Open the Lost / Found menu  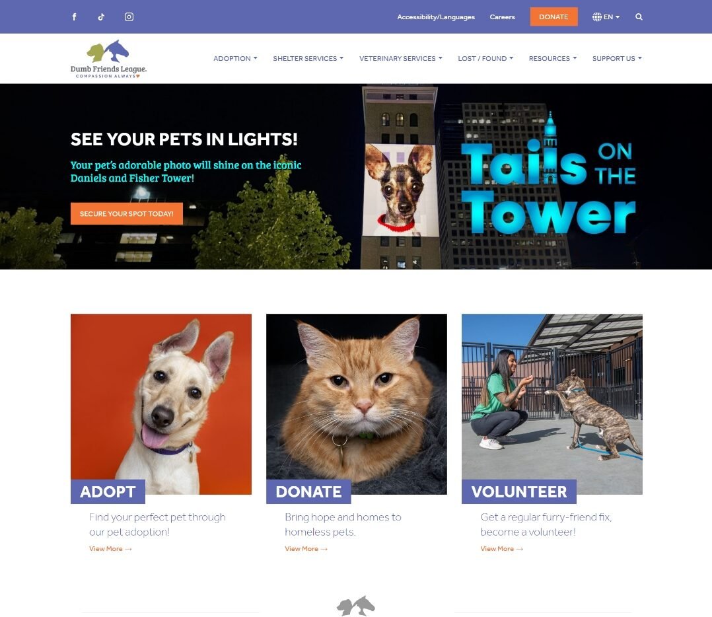(x=485, y=58)
